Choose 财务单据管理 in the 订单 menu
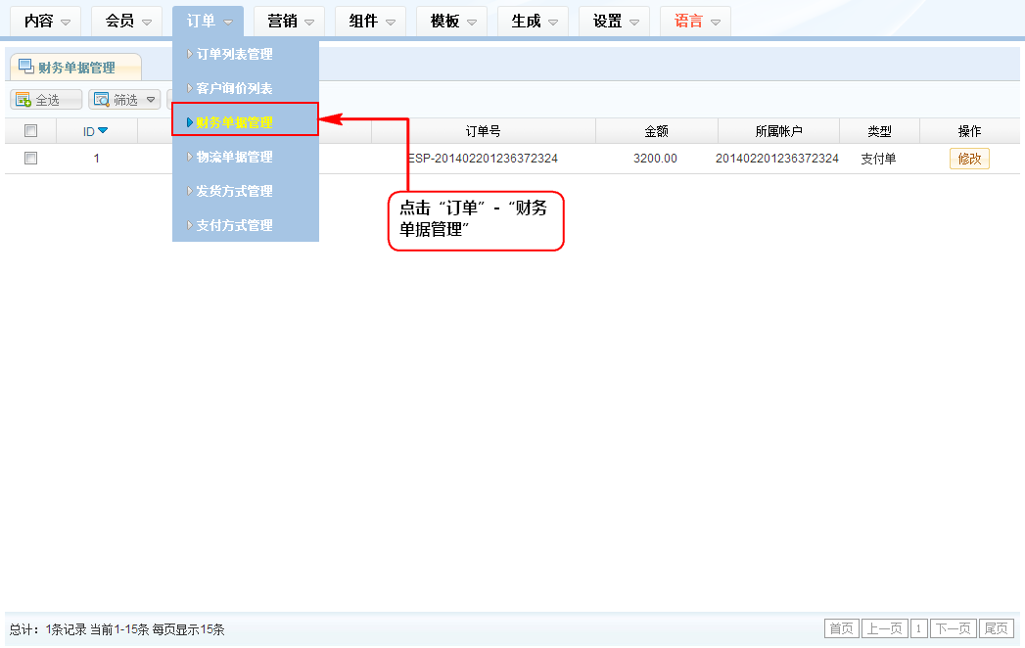Viewport: 1025px width, 648px height. 234,122
